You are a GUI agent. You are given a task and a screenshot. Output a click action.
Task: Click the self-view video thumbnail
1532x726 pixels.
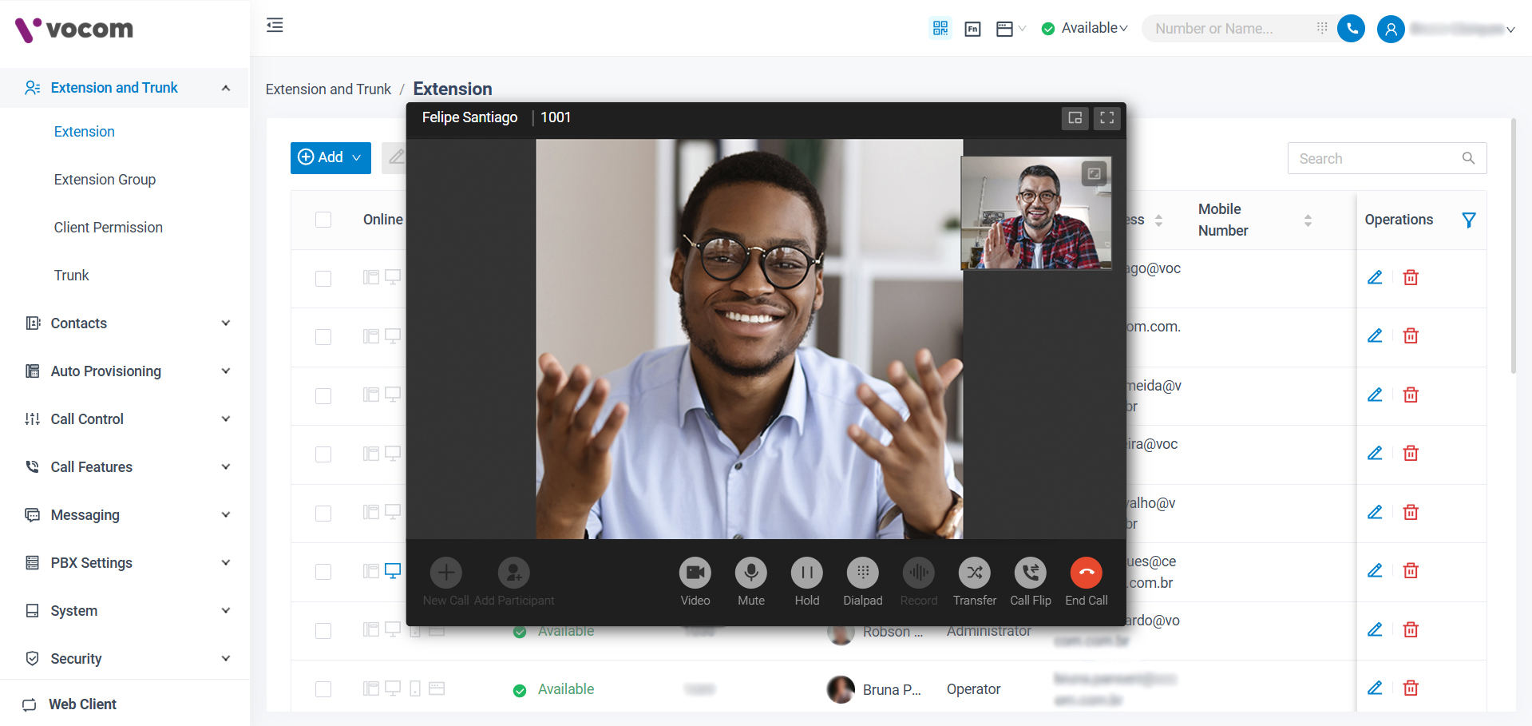1035,213
